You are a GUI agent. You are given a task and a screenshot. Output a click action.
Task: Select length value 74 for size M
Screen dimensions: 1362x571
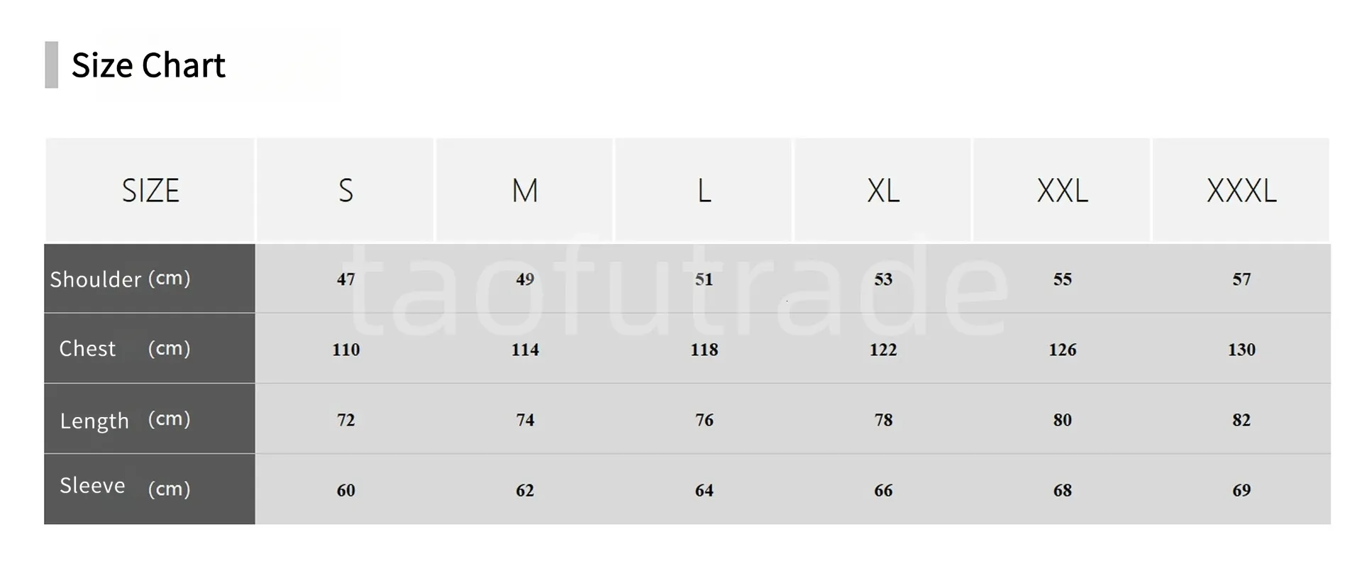click(x=525, y=420)
